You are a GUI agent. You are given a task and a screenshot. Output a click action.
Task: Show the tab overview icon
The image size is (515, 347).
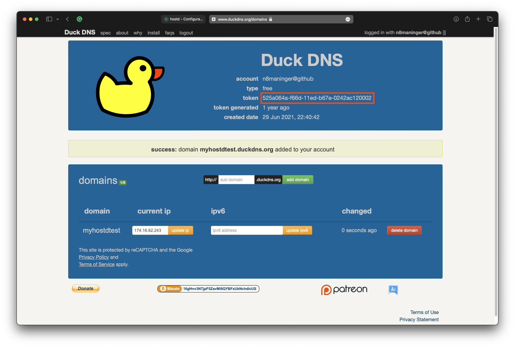[x=489, y=19]
